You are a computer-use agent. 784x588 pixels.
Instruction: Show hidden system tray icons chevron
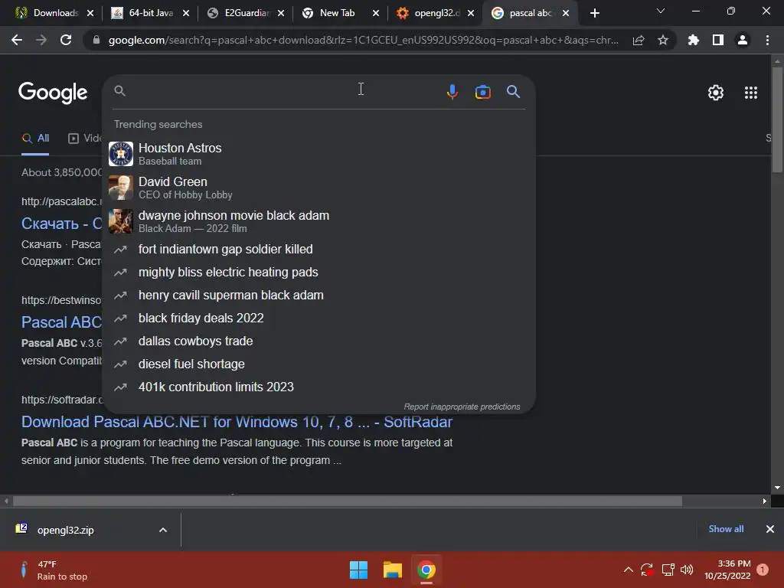click(629, 570)
